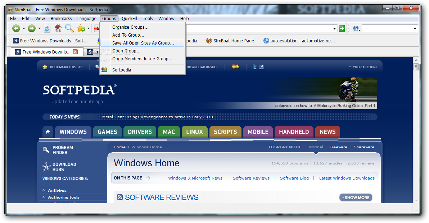
Task: Click the vertical scrollbar down arrow
Action: [x=416, y=200]
